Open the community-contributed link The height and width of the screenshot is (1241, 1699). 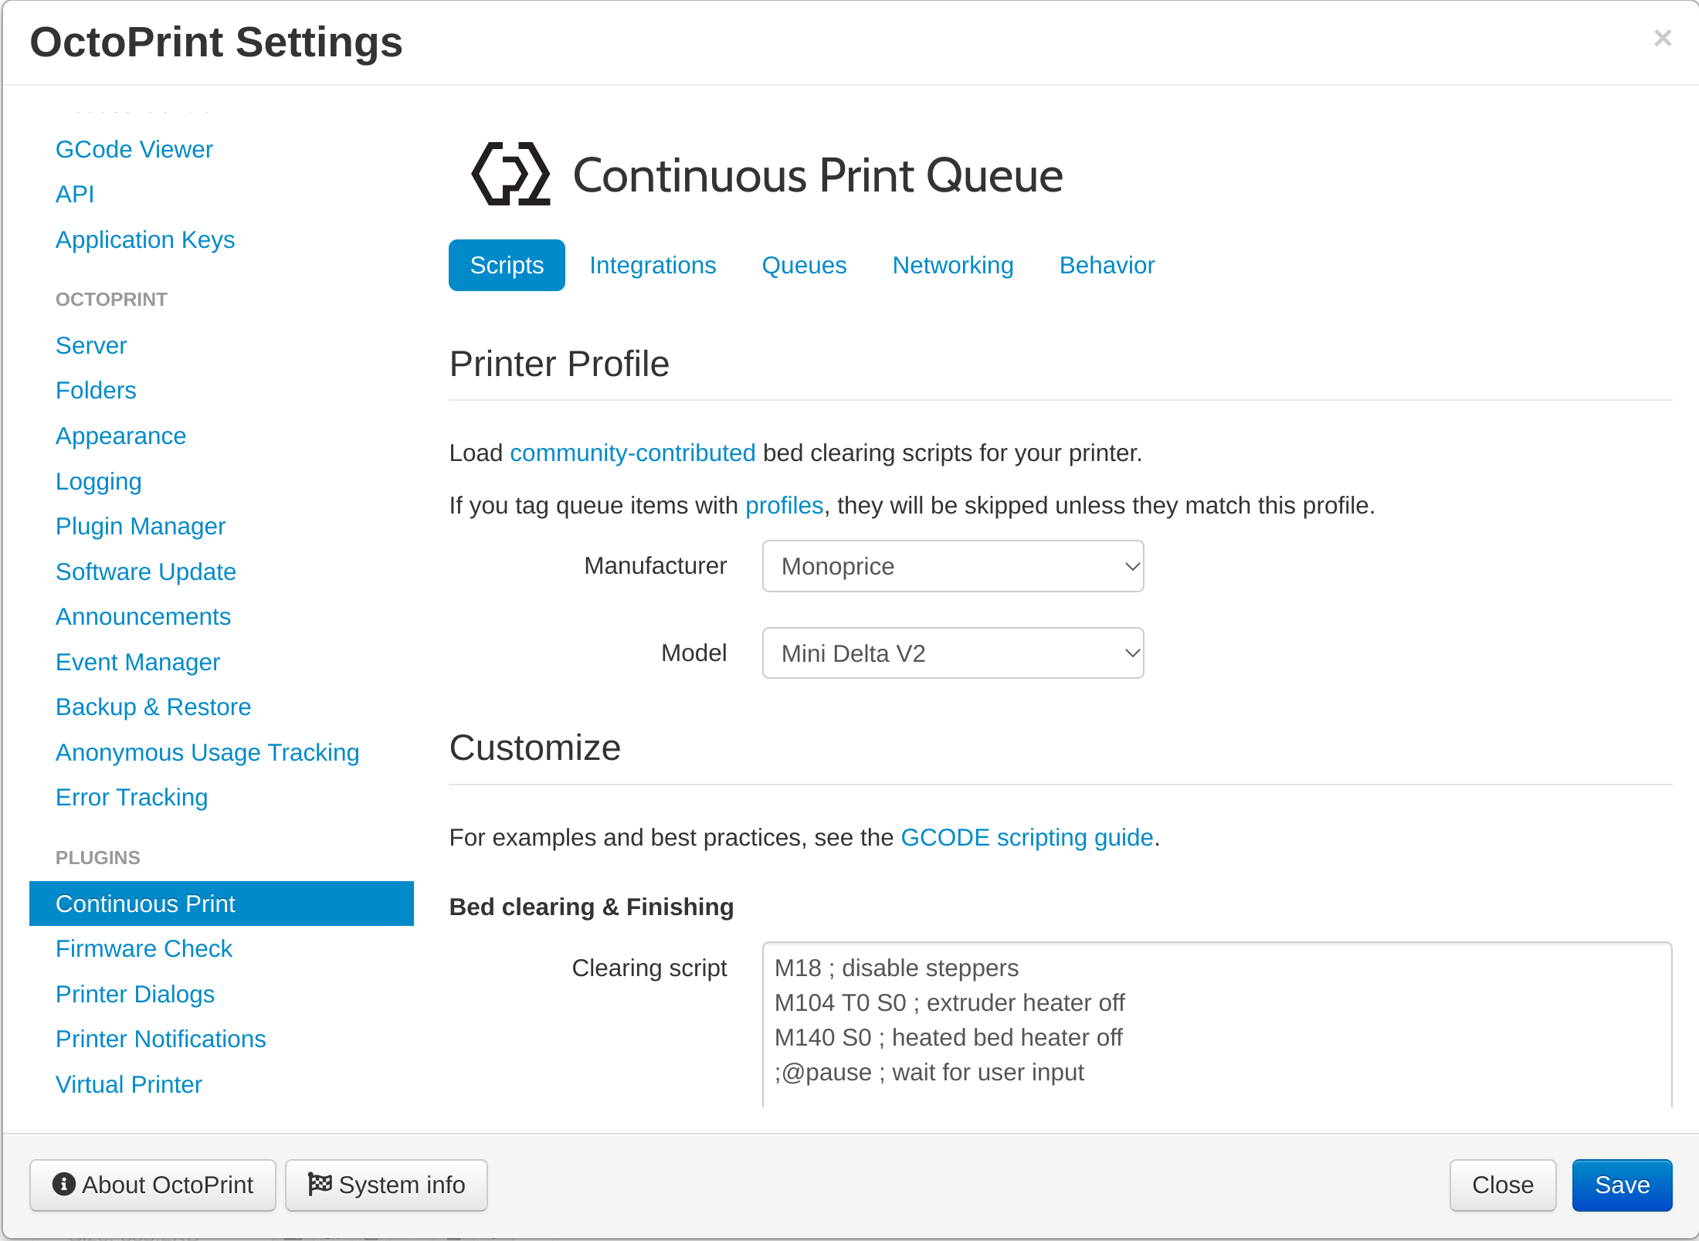632,453
